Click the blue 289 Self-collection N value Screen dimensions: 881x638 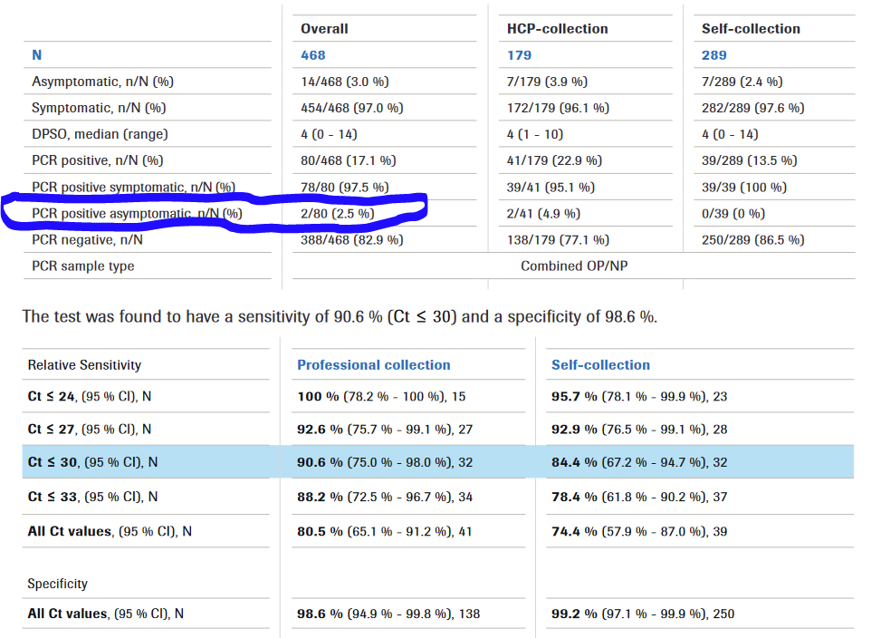tap(714, 55)
